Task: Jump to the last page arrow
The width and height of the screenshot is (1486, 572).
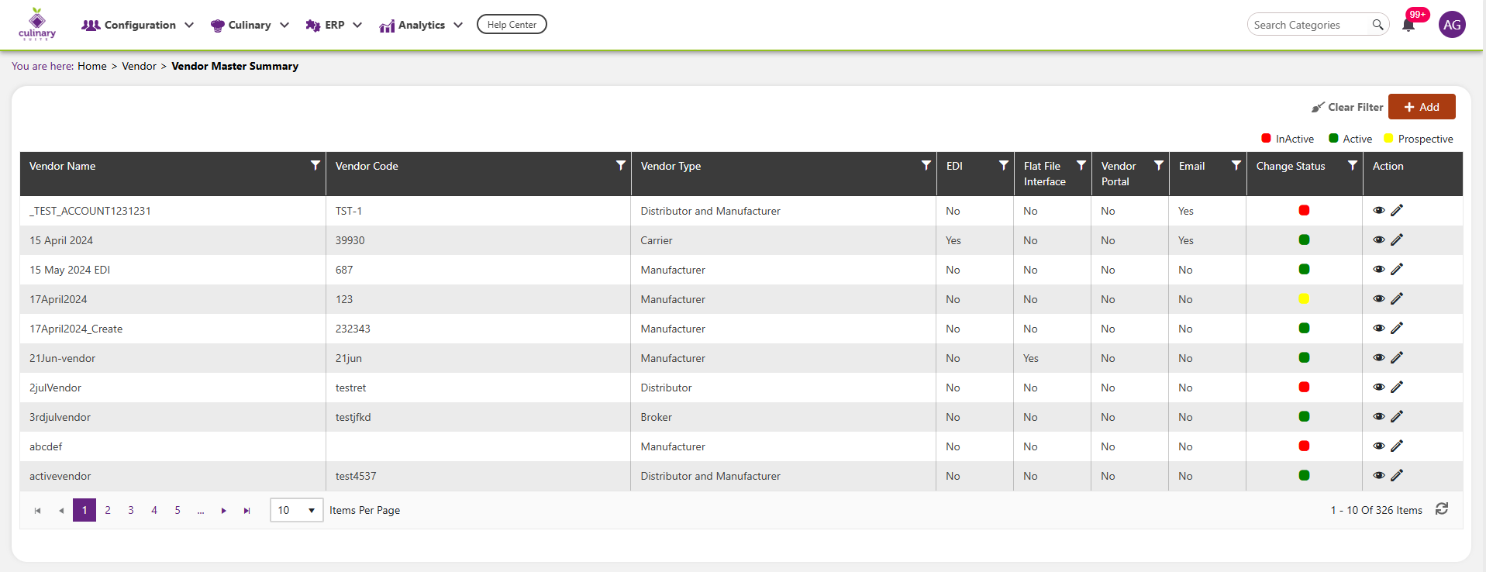Action: [x=247, y=511]
